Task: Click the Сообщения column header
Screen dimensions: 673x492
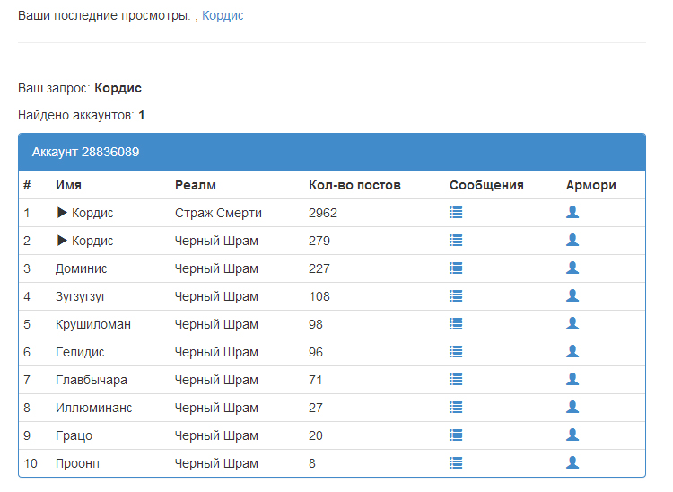Action: [486, 185]
